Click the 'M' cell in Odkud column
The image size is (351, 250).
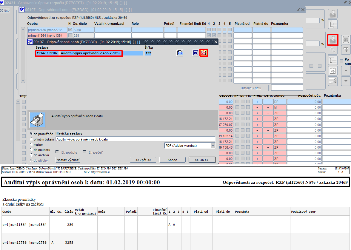(280, 107)
